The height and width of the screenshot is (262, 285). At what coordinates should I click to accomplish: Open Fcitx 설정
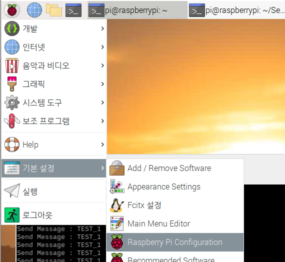coord(175,205)
